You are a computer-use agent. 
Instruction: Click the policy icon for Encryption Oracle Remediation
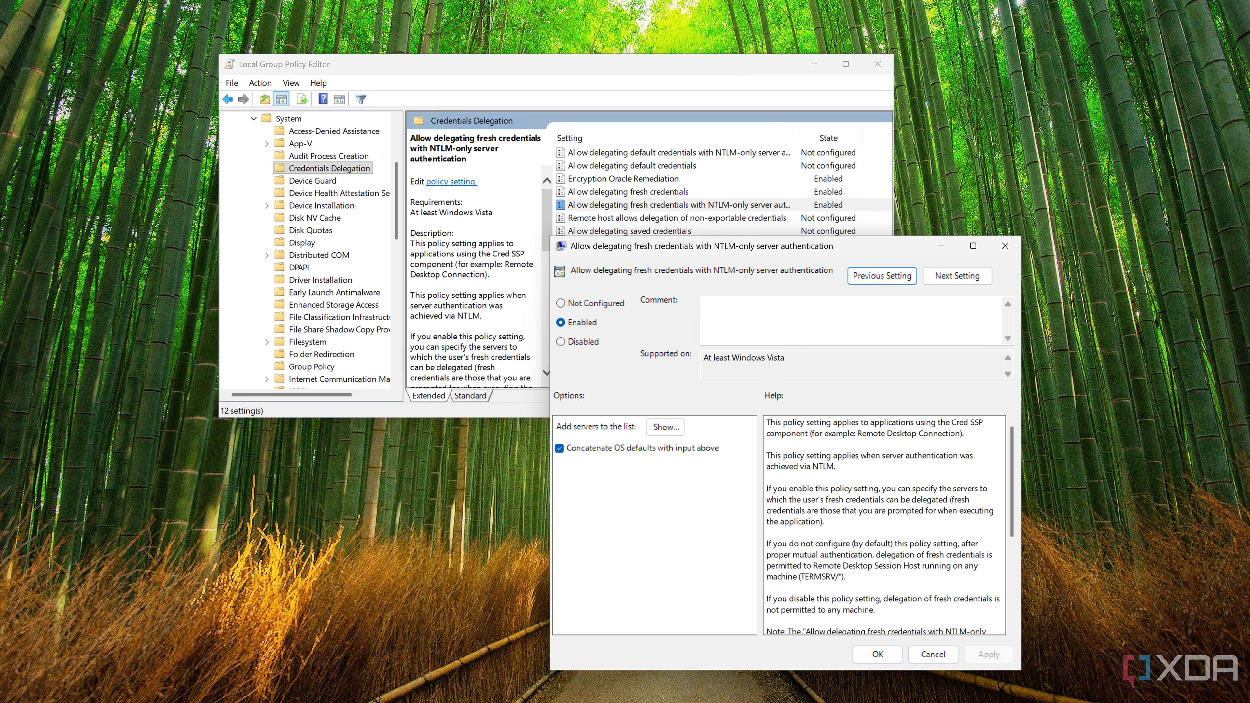pyautogui.click(x=561, y=179)
